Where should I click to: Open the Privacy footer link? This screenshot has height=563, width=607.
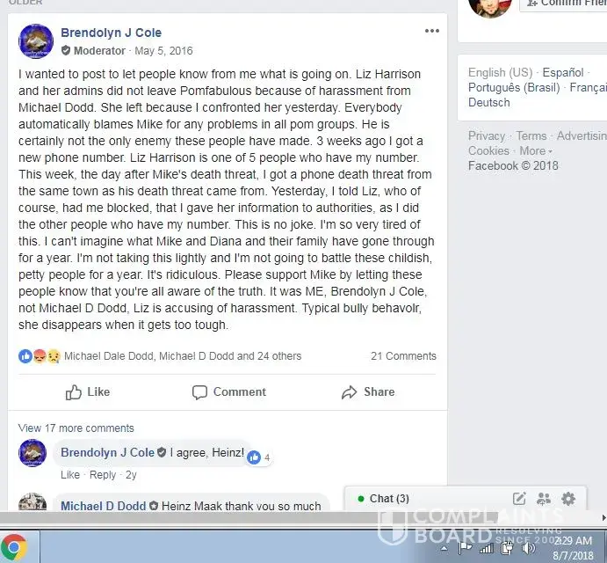(x=487, y=135)
